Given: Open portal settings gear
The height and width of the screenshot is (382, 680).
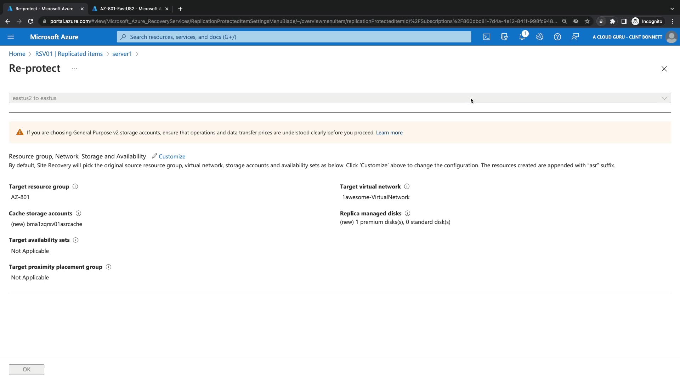Looking at the screenshot, I should click(540, 37).
